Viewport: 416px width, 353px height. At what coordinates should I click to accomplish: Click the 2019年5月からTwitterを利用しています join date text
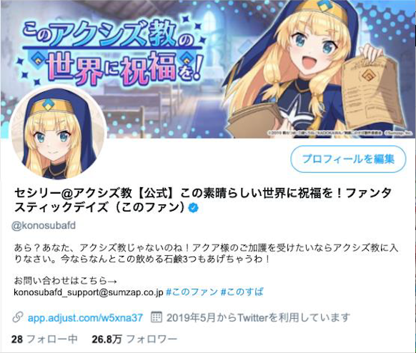click(259, 317)
